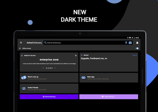Switch to the More Dictionary tab
Screen dimensions: 158x112
pos(109,97)
